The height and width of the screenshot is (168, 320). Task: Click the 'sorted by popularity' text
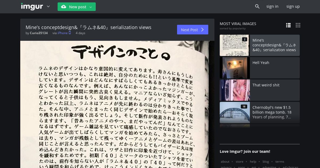tap(233, 29)
